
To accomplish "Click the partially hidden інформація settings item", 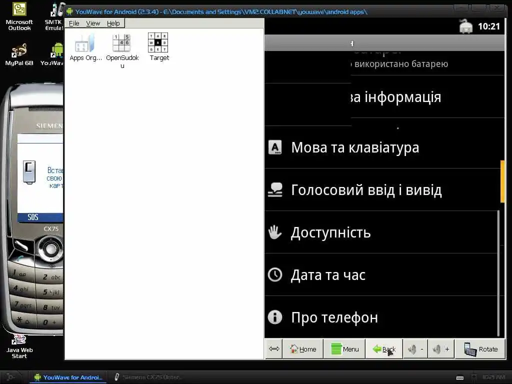I will [396, 97].
